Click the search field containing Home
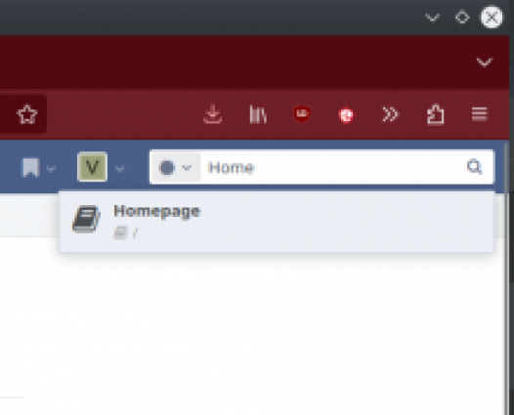514x415 pixels. click(x=331, y=167)
